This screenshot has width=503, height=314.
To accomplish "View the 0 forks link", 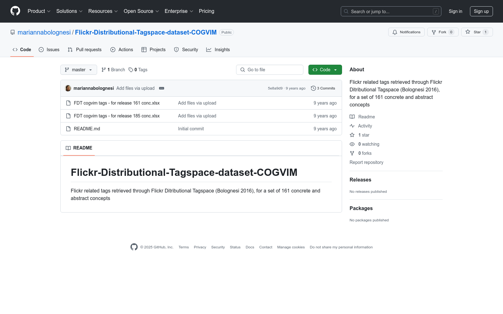I will (361, 153).
